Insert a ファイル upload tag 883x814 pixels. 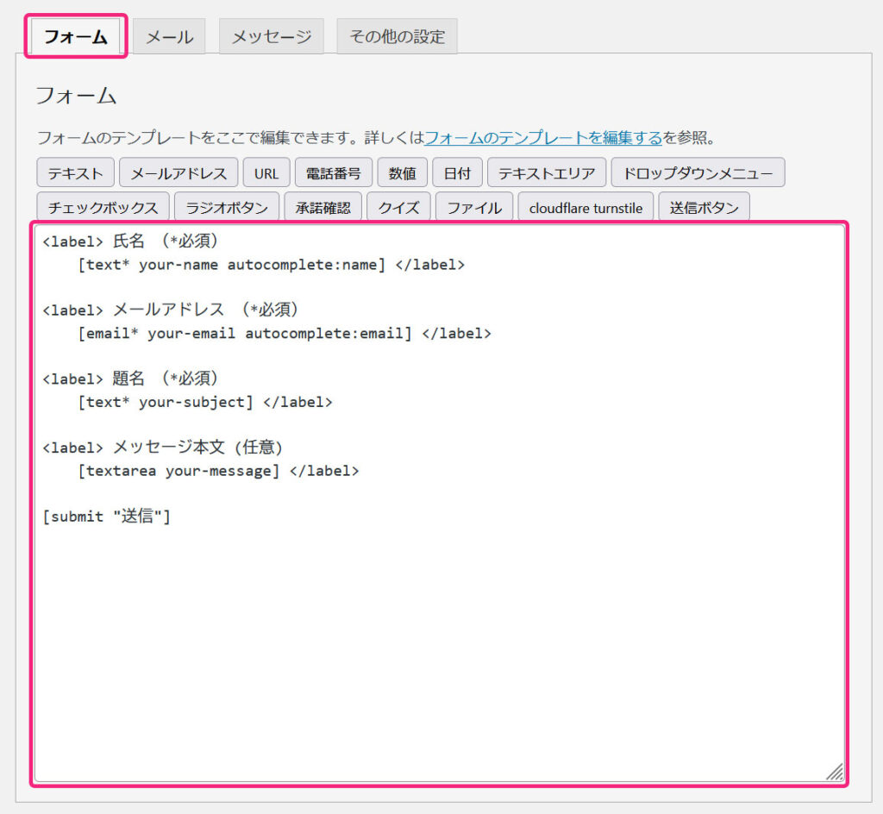pyautogui.click(x=474, y=208)
